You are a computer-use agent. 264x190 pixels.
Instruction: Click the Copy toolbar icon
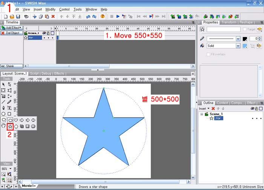41,17
